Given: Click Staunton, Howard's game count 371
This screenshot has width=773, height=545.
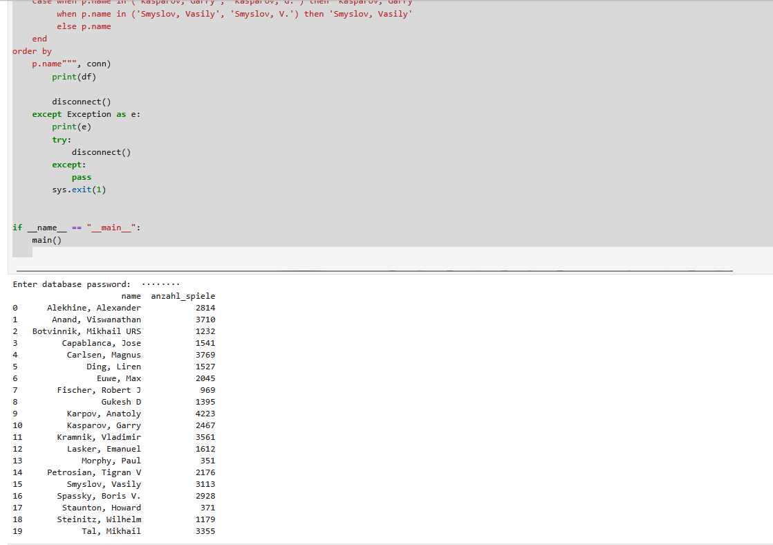Looking at the screenshot, I should 207,508.
